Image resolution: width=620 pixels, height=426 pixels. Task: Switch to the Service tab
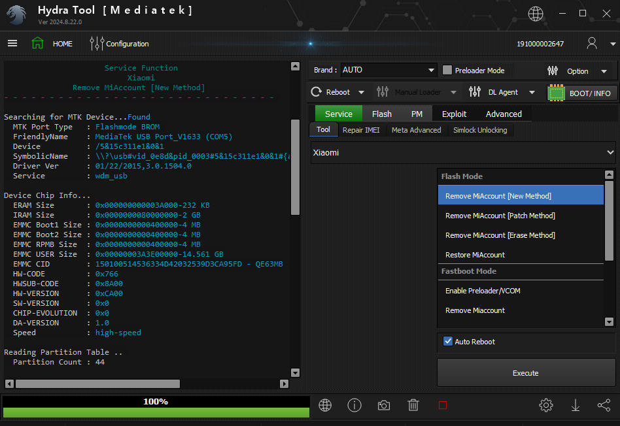tap(339, 114)
